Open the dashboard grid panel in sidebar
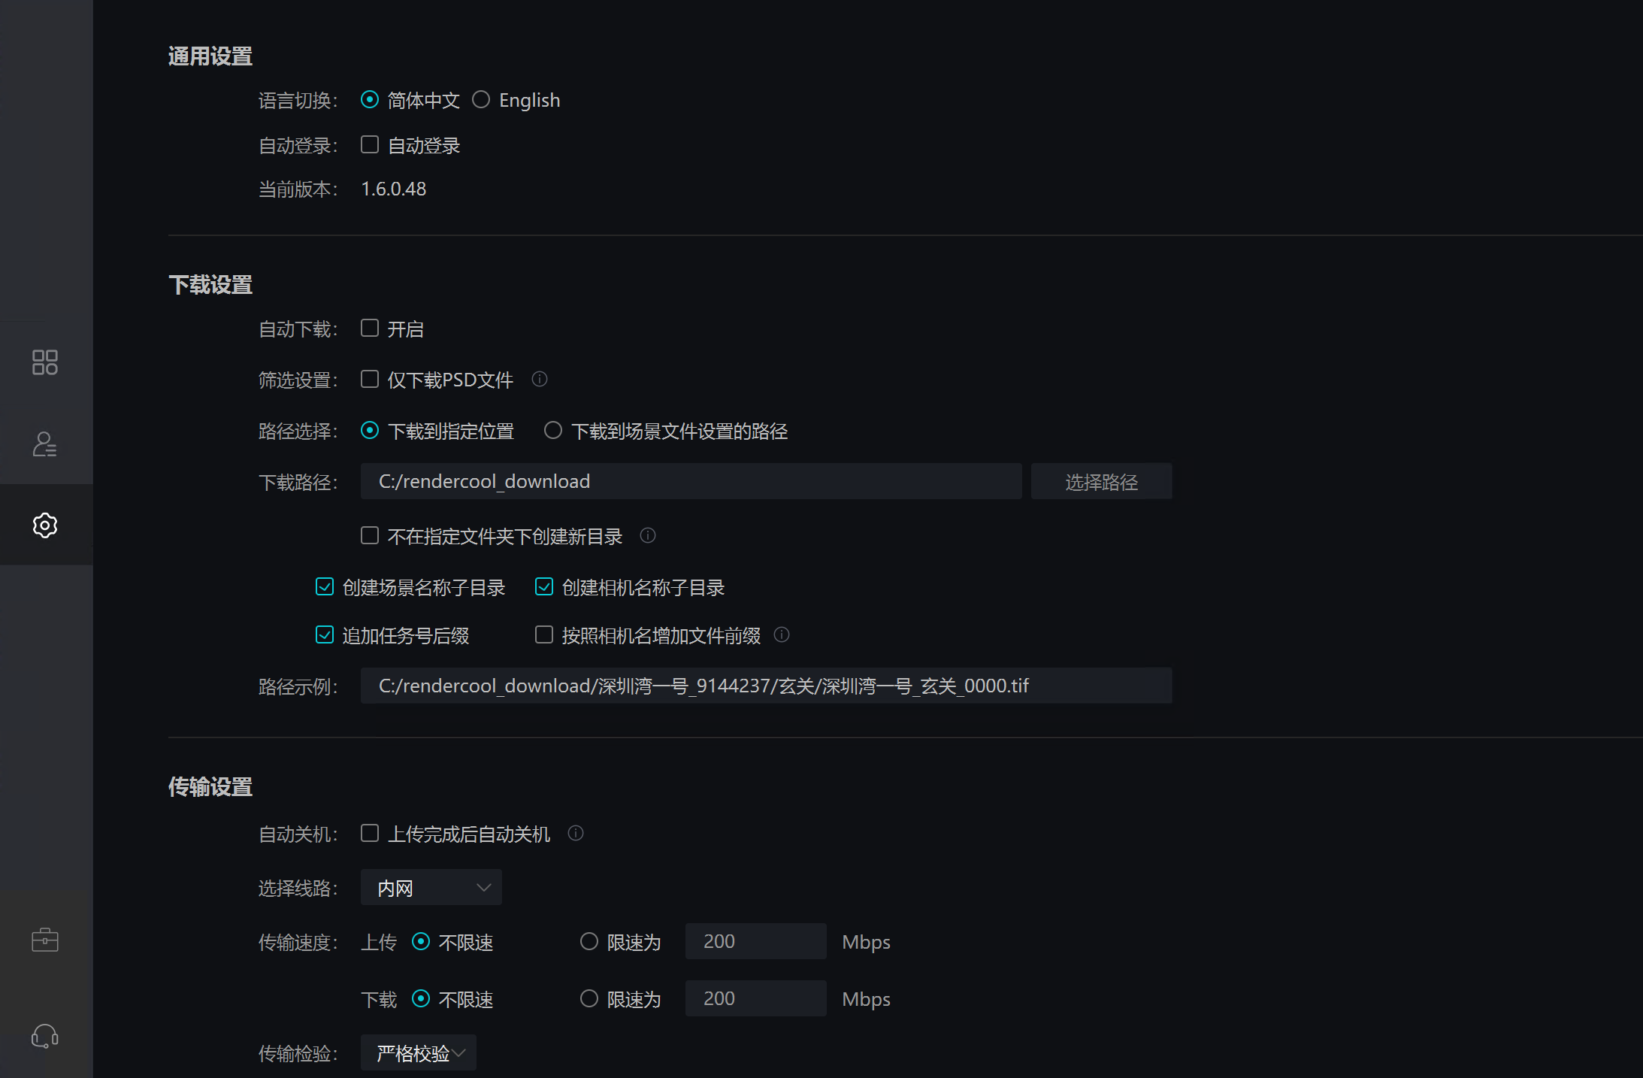The width and height of the screenshot is (1643, 1078). point(45,362)
